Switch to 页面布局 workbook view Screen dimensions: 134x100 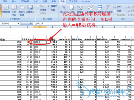click(6, 9)
